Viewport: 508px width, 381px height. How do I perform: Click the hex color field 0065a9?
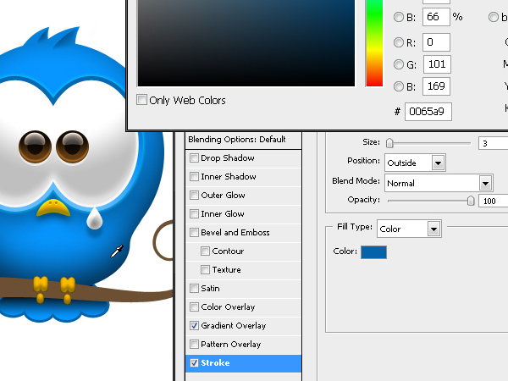pyautogui.click(x=428, y=112)
